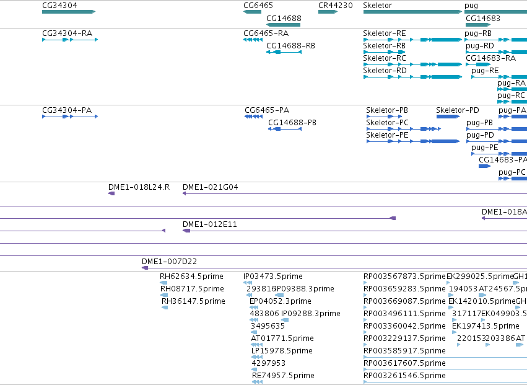Click transcript CG6465-RA glyph
527x385 pixels.
tap(253, 40)
